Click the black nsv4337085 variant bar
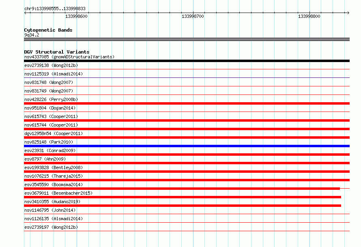The width and height of the screenshot is (361, 247). coord(187,61)
